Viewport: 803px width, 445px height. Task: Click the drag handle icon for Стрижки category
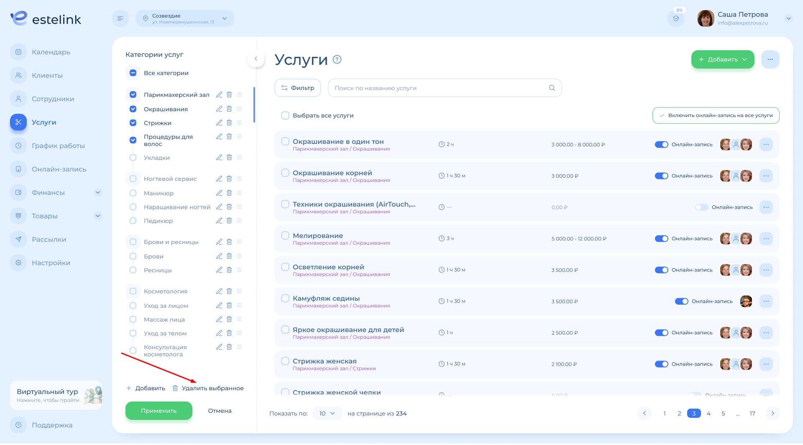[239, 123]
